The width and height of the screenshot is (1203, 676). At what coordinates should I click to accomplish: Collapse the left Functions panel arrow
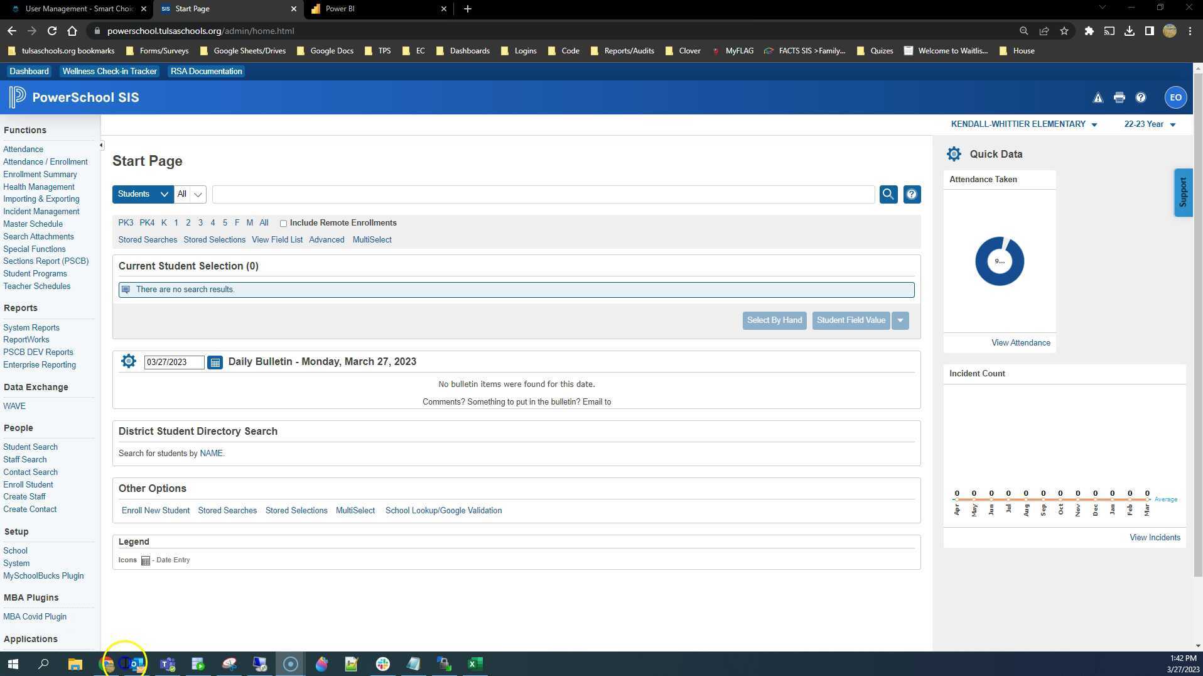(x=100, y=144)
